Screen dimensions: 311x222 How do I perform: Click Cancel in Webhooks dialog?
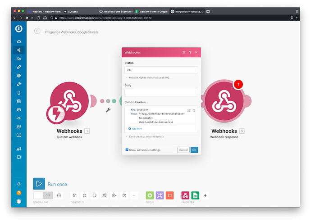[183, 150]
